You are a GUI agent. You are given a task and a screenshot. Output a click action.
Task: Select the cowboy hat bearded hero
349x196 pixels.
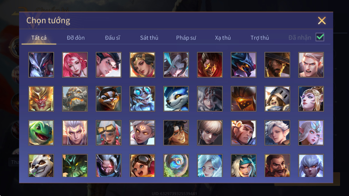(277, 65)
